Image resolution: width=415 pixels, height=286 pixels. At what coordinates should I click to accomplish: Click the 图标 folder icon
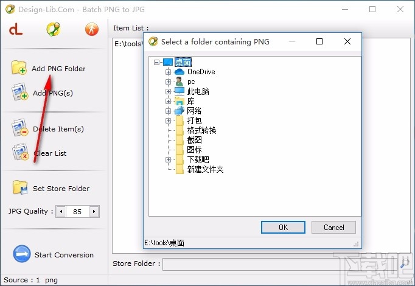point(180,150)
